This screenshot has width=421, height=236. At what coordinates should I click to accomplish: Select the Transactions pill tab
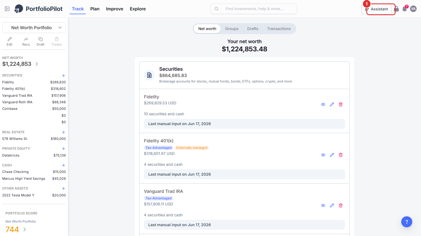pyautogui.click(x=279, y=29)
